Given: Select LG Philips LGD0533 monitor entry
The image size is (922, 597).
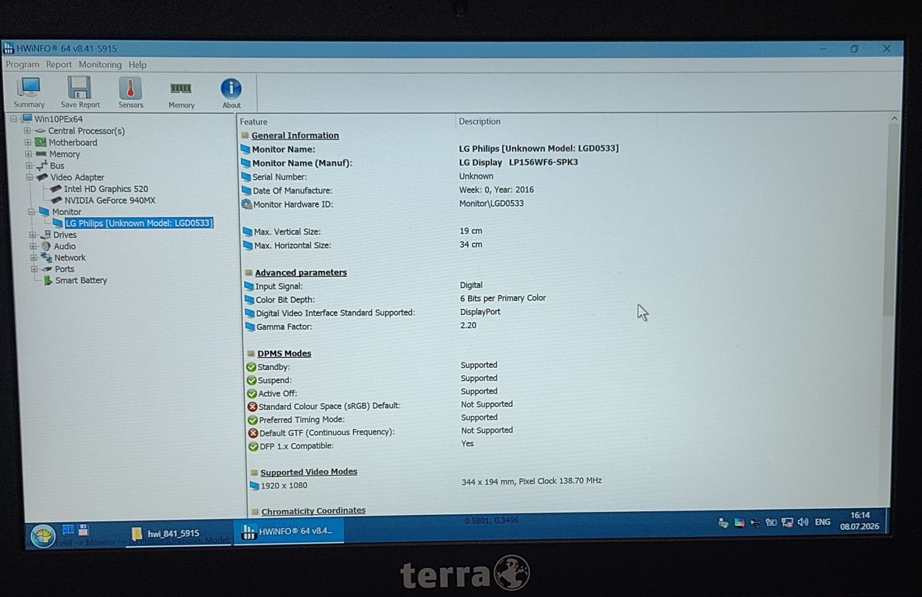Looking at the screenshot, I should (139, 223).
